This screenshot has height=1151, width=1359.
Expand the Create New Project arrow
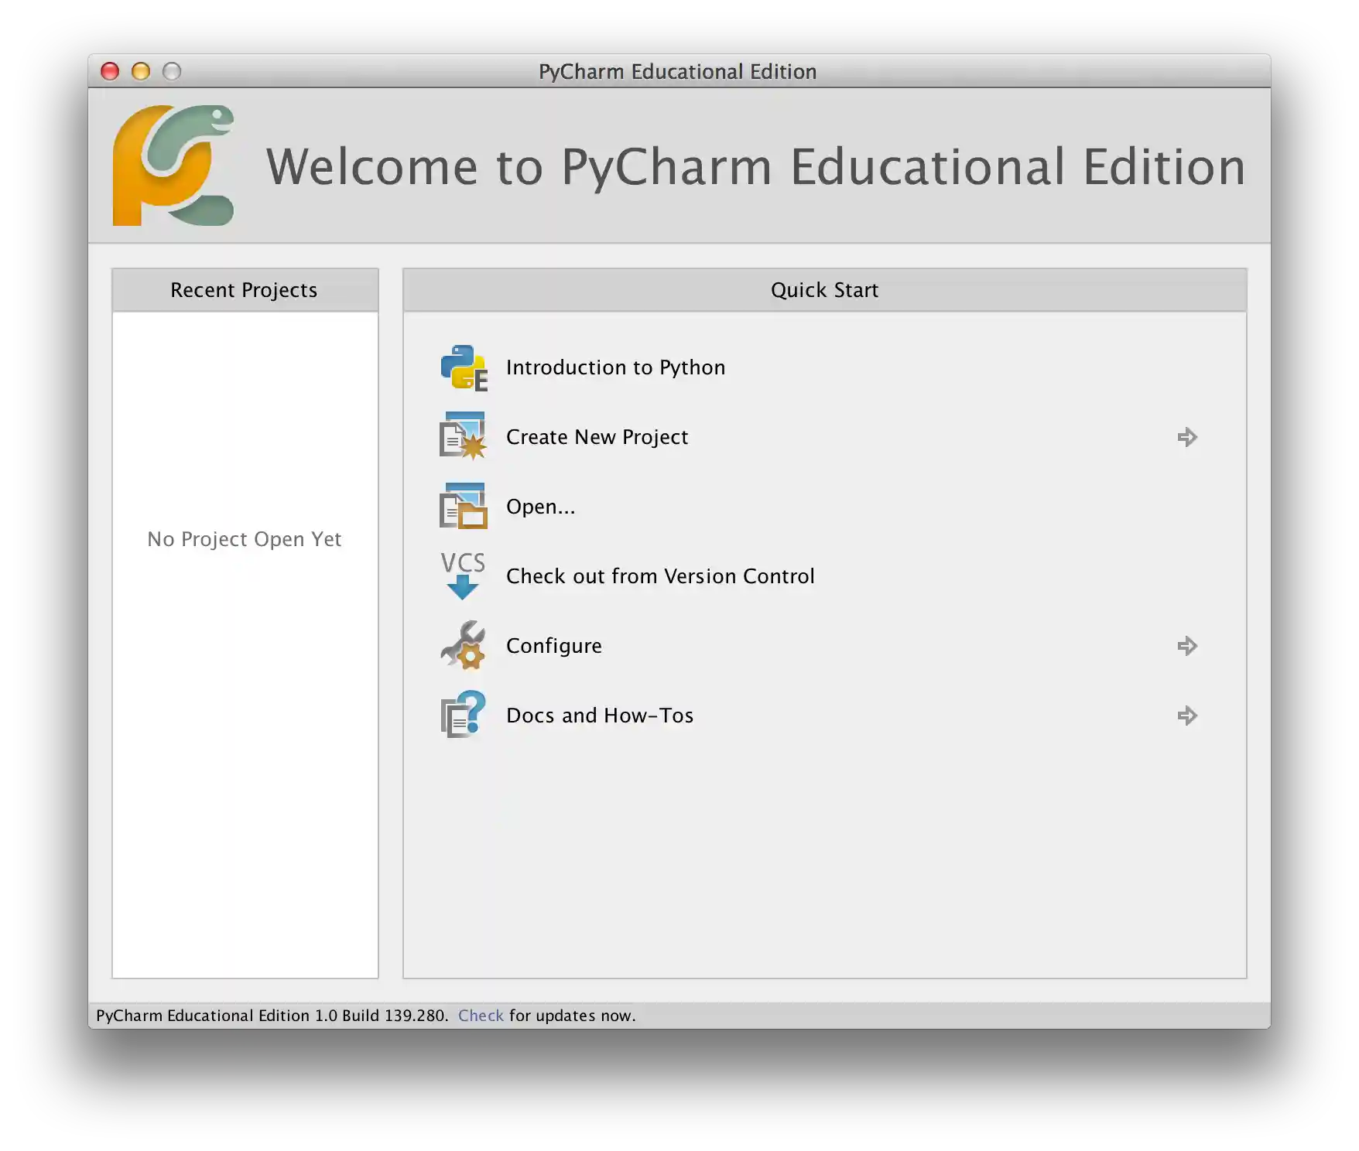1187,437
